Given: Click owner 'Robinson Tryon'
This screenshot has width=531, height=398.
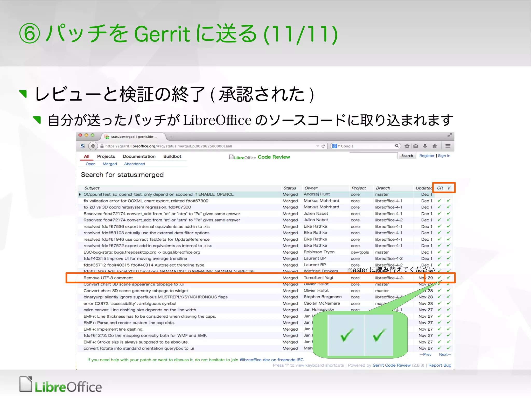Looking at the screenshot, I should click(319, 252).
